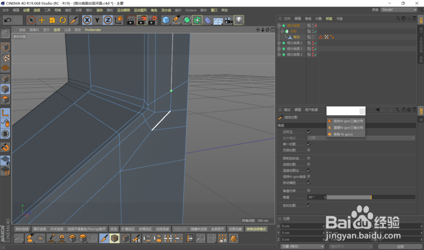
Task: Open the 切片模式 dropdown
Action: click(362, 138)
